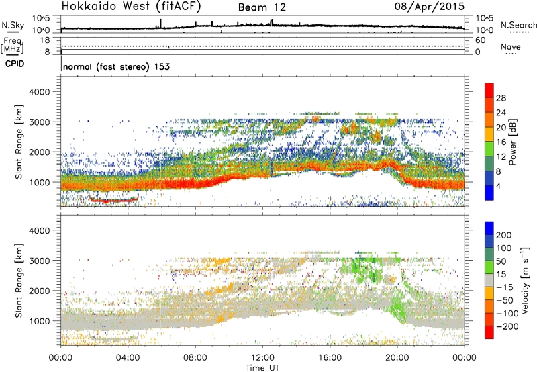This screenshot has width=537, height=372.
Task: Click the '24' tick on Power colorbar
Action: [x=501, y=113]
